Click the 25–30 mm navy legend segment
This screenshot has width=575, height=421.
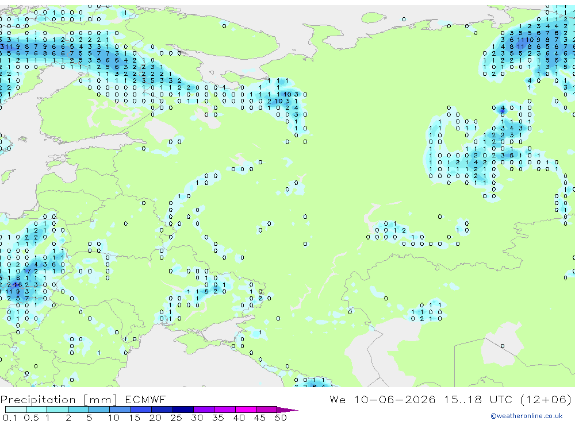point(183,410)
